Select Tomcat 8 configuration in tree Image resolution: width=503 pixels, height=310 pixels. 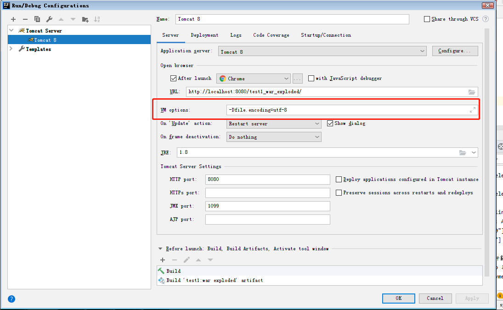click(79, 40)
